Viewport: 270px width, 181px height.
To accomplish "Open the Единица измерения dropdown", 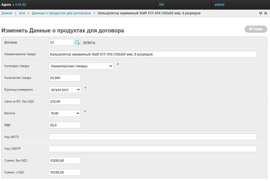I will pyautogui.click(x=65, y=90).
